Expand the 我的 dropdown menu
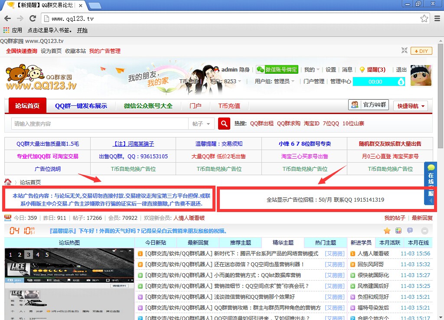The image size is (444, 320). (312, 69)
